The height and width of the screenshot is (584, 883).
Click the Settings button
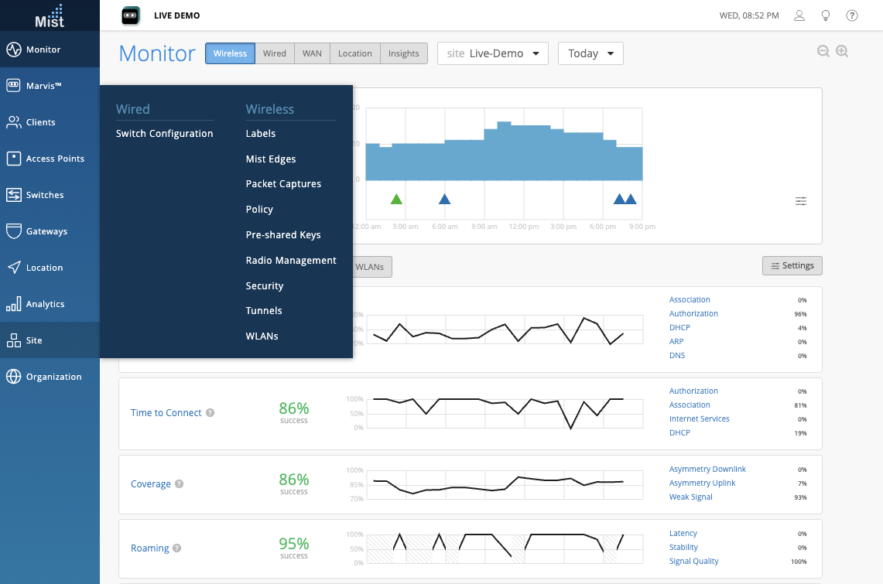(x=792, y=265)
